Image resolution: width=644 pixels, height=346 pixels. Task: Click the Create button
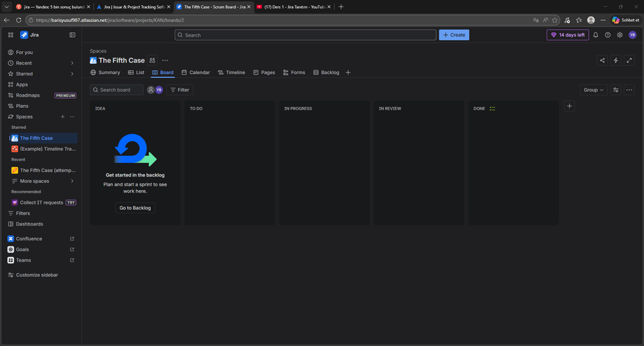click(454, 35)
